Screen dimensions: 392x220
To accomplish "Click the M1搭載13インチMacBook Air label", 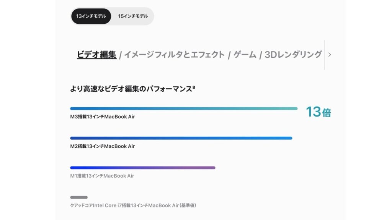I will coord(102,176).
